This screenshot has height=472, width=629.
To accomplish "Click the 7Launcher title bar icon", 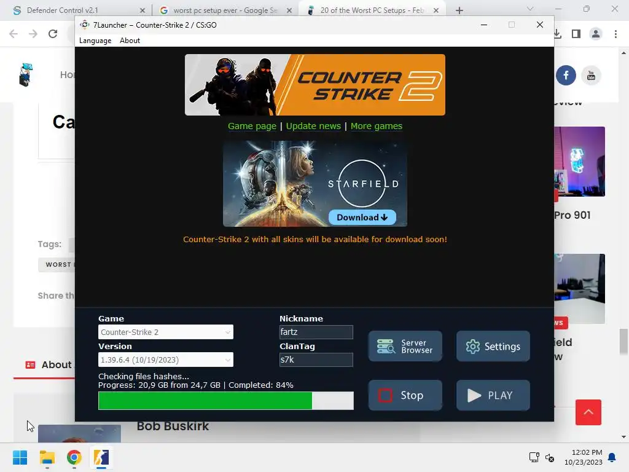I will [84, 25].
